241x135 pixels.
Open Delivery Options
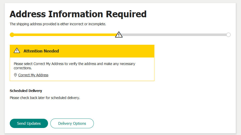[72, 123]
